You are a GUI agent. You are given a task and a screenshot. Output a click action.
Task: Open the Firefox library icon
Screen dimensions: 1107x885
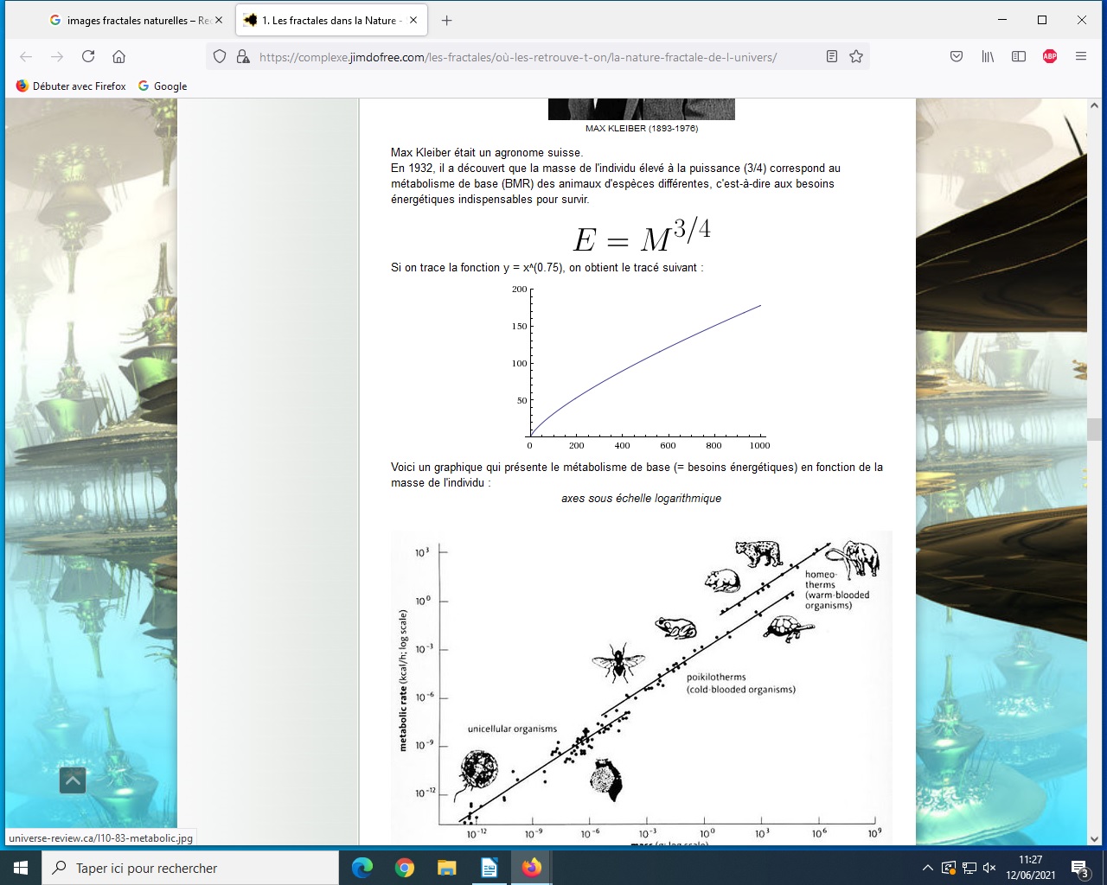pos(988,56)
